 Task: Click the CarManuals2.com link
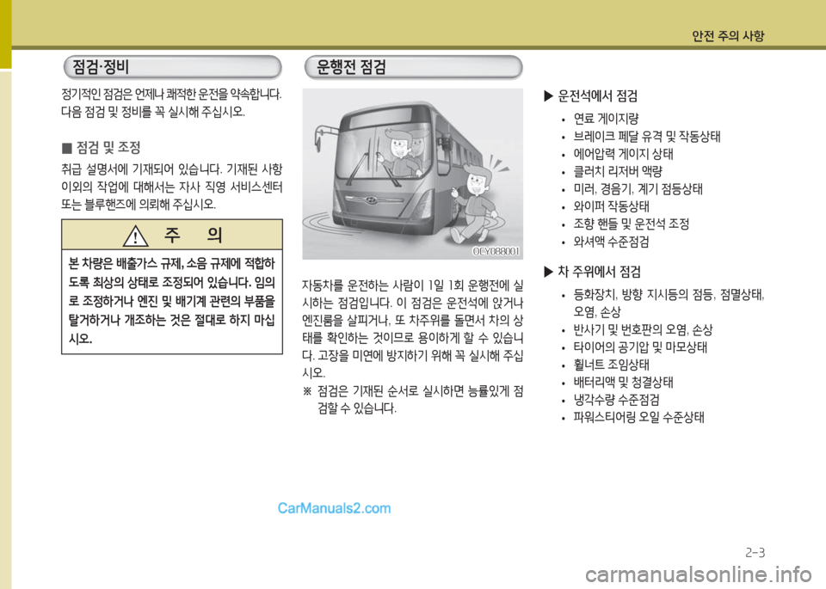tap(334, 508)
